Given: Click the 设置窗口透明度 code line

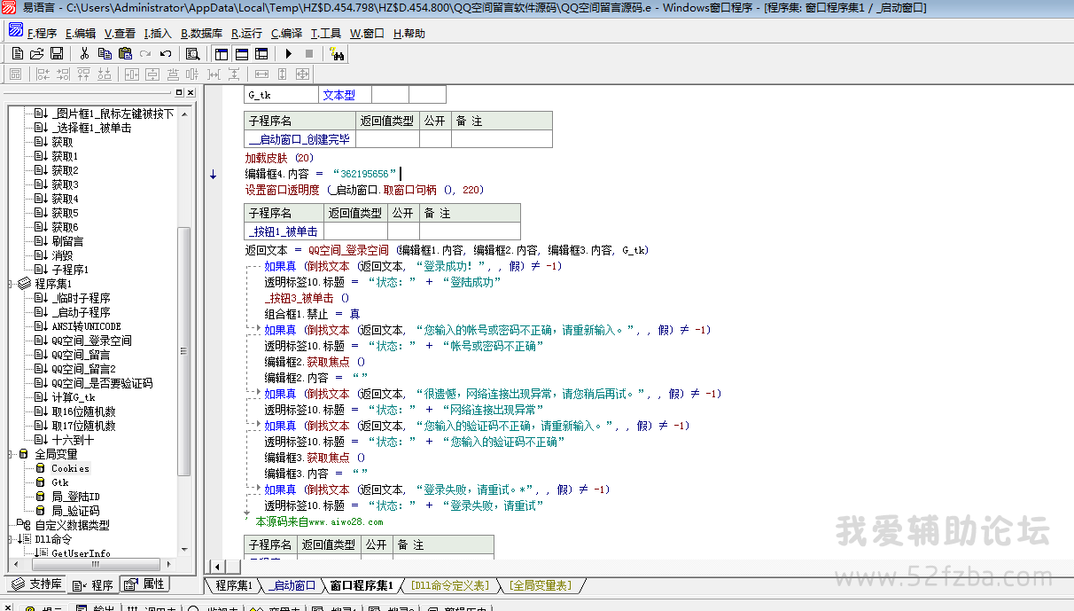Looking at the screenshot, I should [x=365, y=190].
